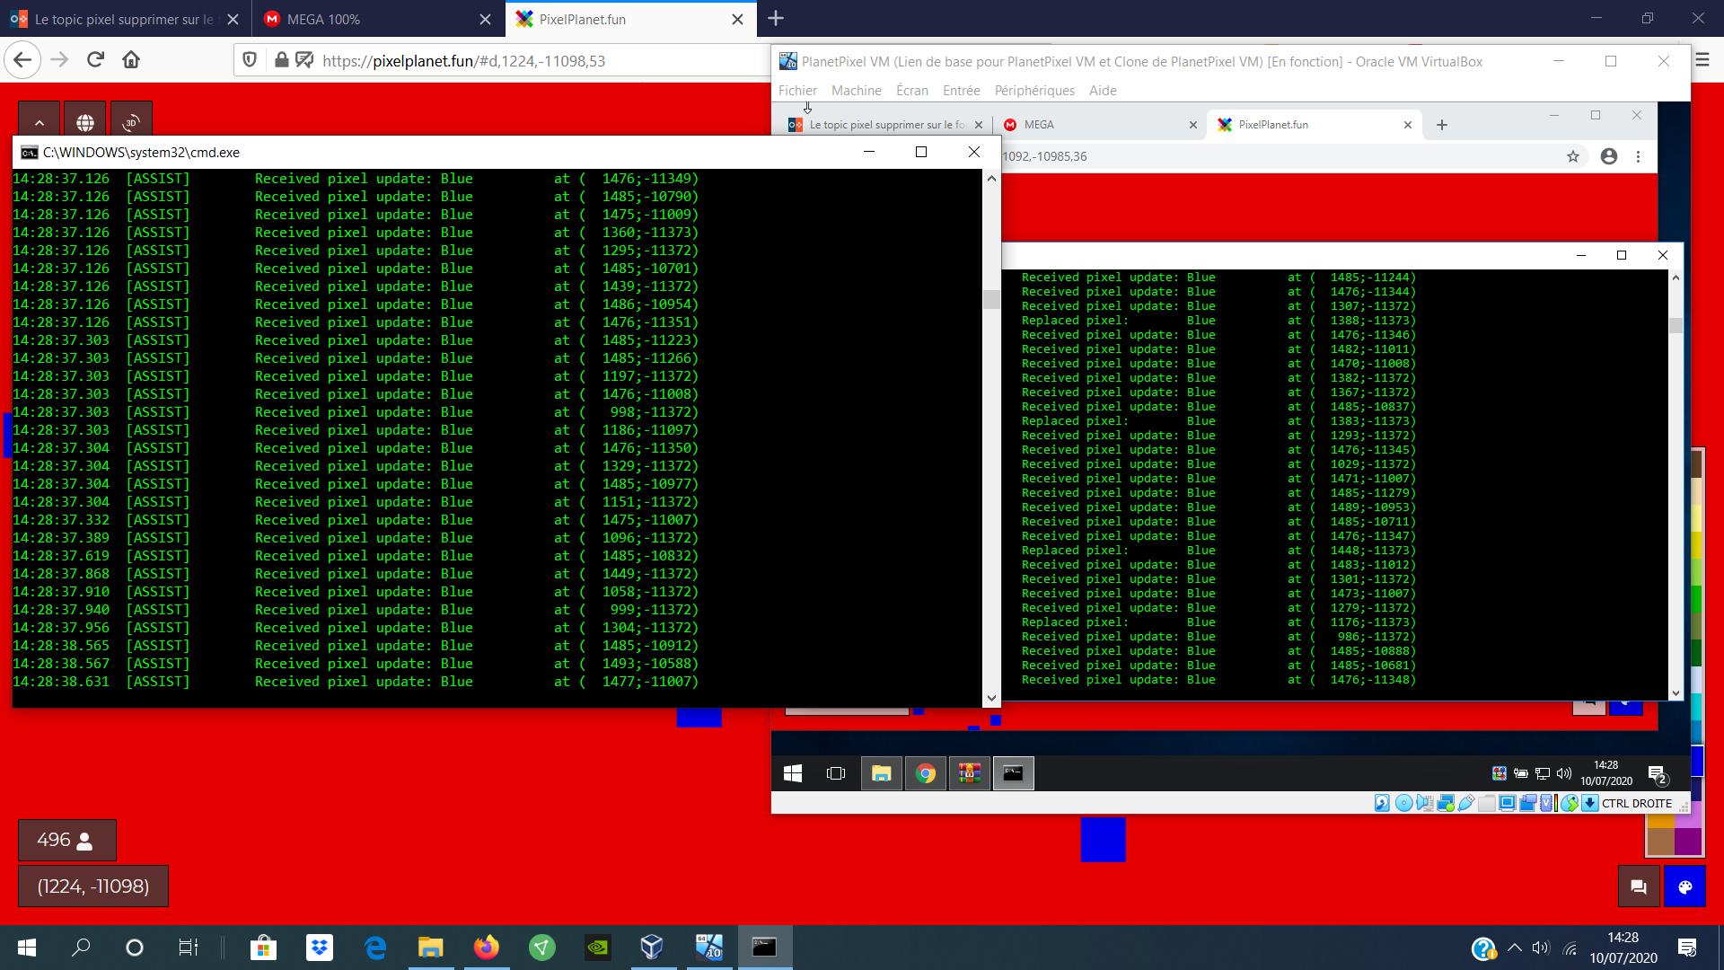Image resolution: width=1724 pixels, height=970 pixels.
Task: Open the Périphériques menu
Action: (x=1034, y=91)
